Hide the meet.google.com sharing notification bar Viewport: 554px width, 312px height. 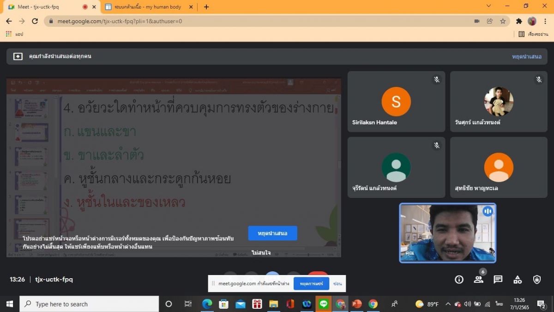337,283
